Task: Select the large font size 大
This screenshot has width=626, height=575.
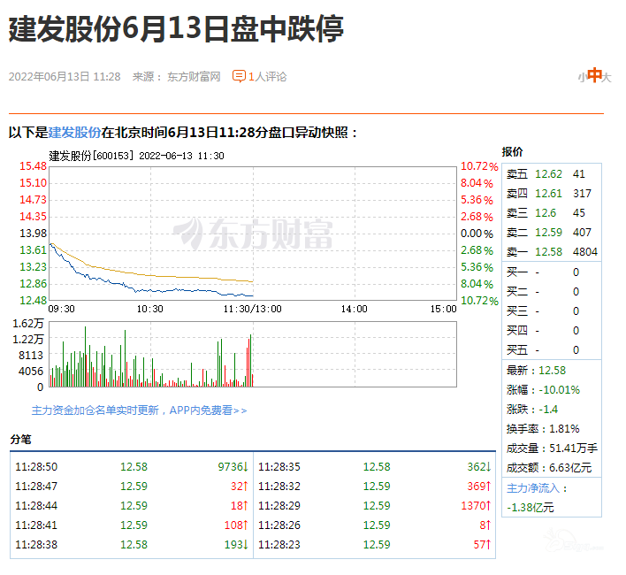Action: (607, 77)
